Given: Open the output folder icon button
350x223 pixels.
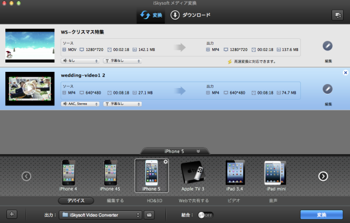Looking at the screenshot, I should [x=149, y=215].
